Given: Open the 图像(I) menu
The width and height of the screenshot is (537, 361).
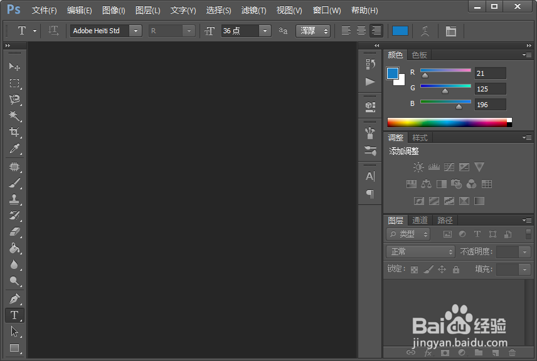Looking at the screenshot, I should 114,10.
